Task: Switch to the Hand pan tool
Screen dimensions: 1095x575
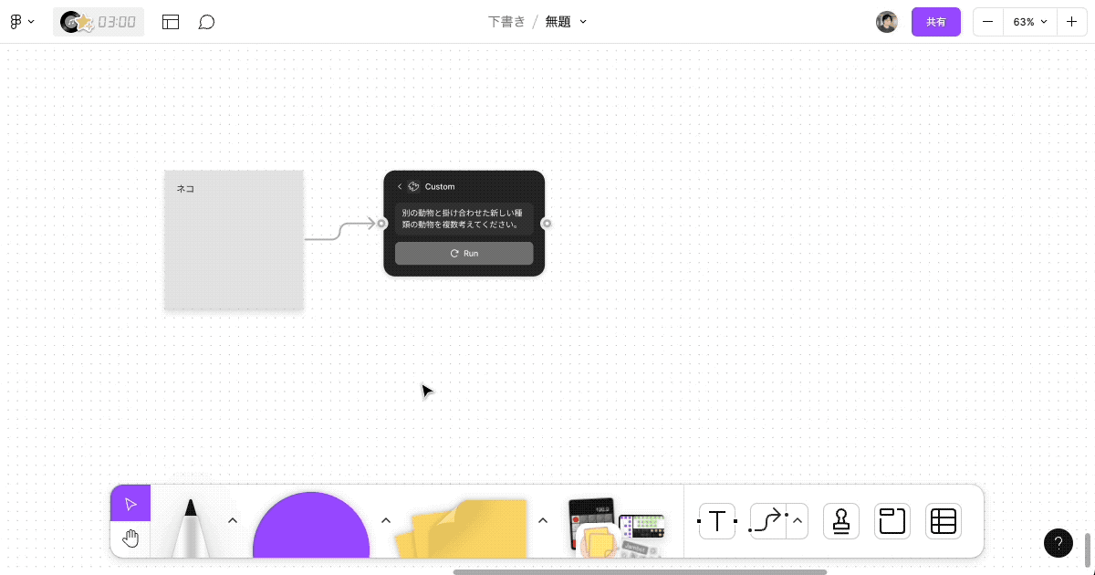Action: tap(130, 538)
